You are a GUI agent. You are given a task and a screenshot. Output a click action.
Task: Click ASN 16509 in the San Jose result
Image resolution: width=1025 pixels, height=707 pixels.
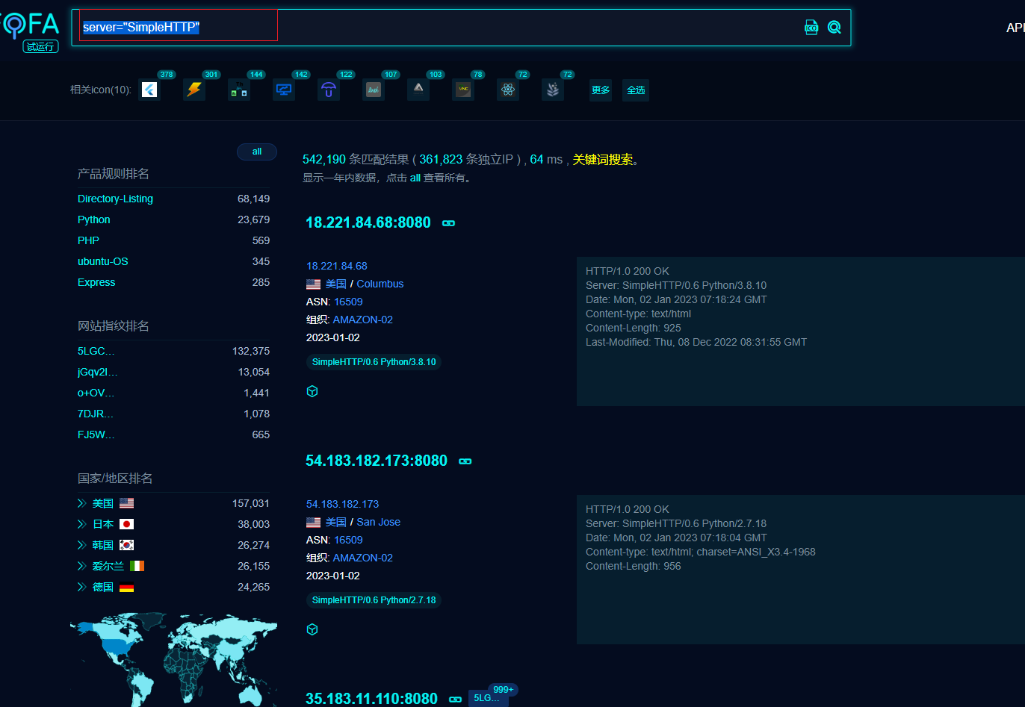coord(348,540)
